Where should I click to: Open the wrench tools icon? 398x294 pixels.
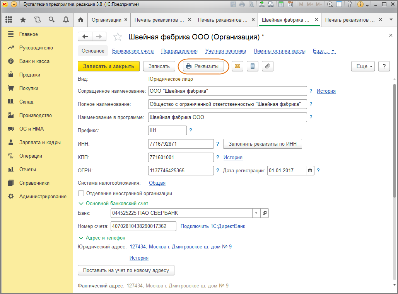tap(350, 4)
